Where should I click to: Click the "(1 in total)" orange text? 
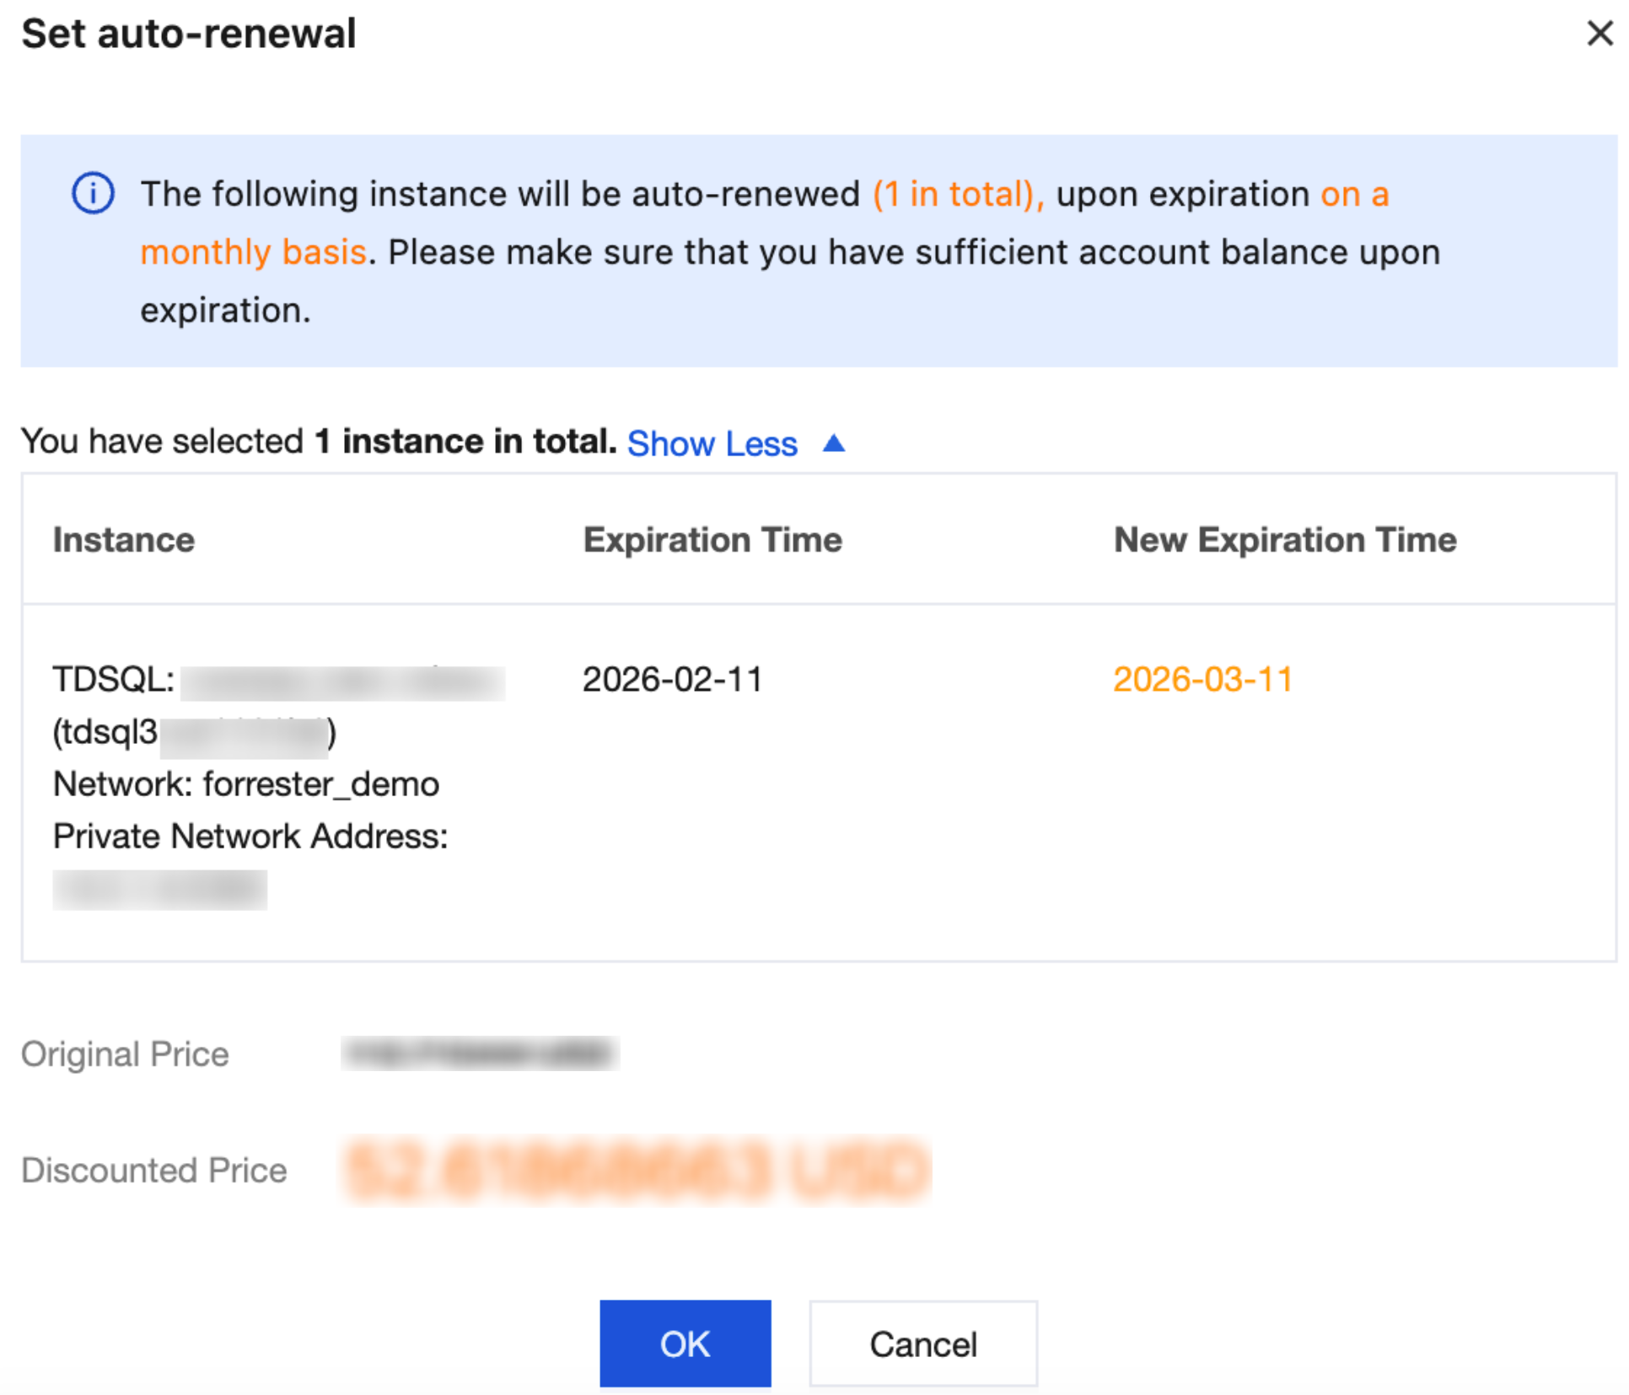pyautogui.click(x=958, y=194)
